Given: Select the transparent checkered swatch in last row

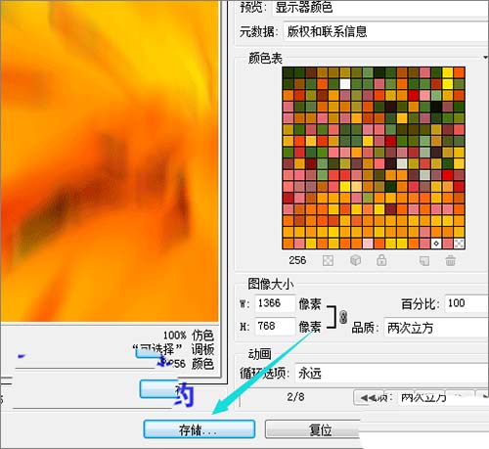Looking at the screenshot, I should (459, 244).
